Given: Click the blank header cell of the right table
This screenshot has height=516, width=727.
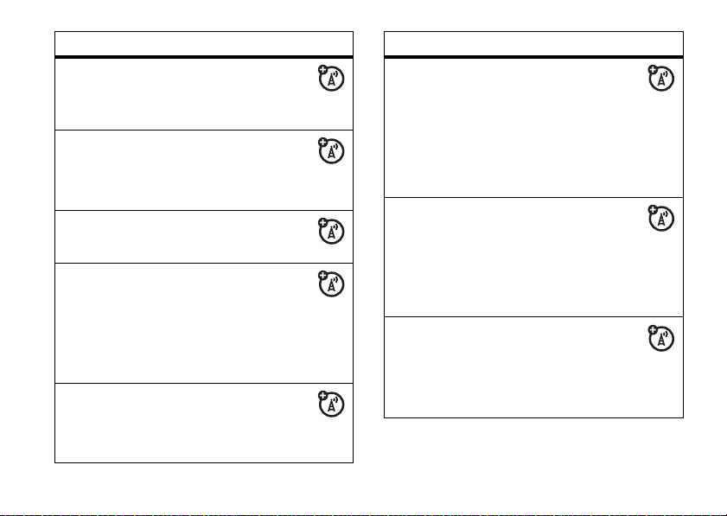Looking at the screenshot, I should [533, 43].
